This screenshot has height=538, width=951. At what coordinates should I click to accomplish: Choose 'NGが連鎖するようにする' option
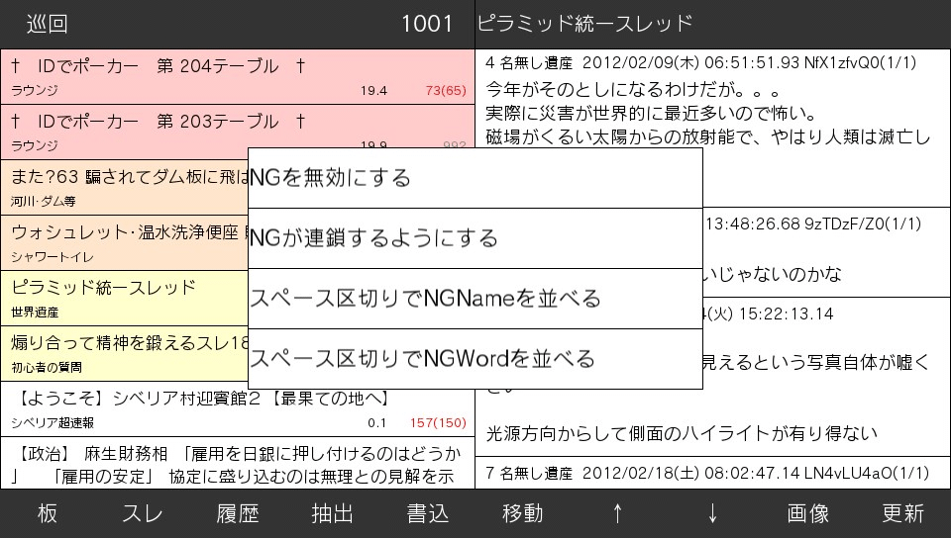point(475,238)
